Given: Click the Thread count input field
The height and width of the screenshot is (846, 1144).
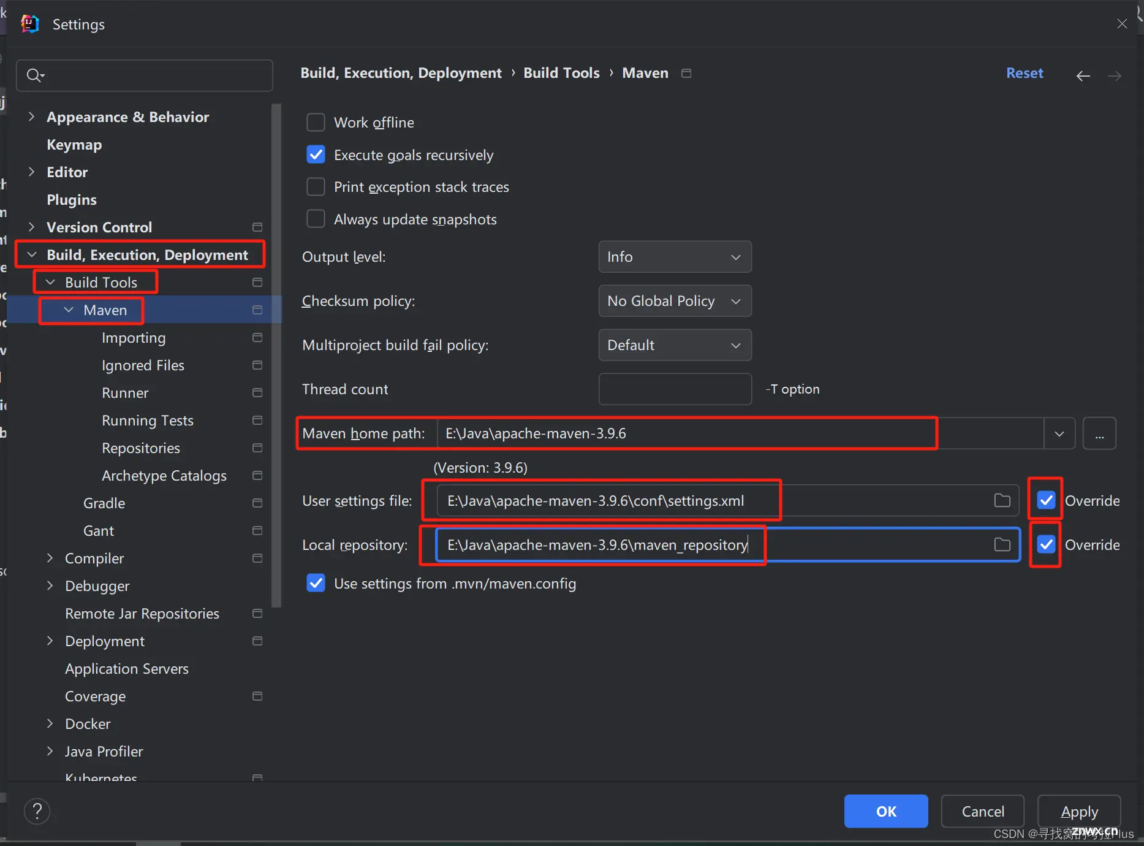Looking at the screenshot, I should 675,389.
